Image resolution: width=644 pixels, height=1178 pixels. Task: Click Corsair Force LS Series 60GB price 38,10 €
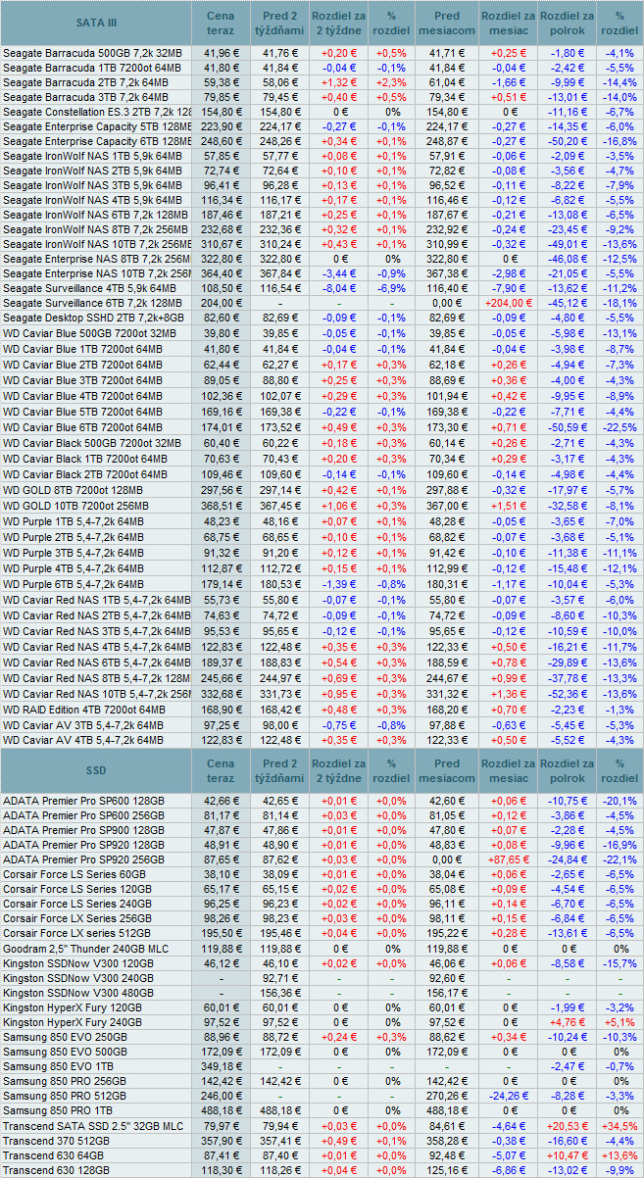[222, 874]
